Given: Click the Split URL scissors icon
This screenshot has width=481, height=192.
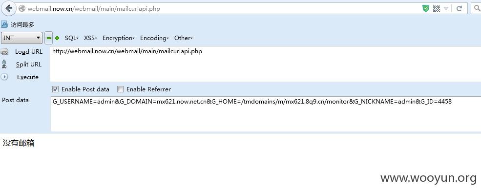Looking at the screenshot, I should (4, 64).
